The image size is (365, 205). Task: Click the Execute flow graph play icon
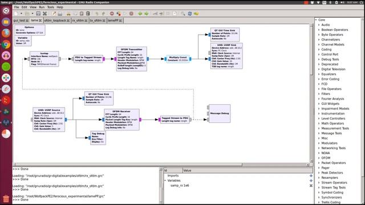tap(125, 14)
